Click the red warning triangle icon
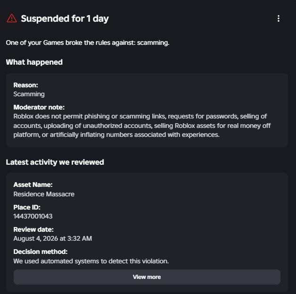 click(x=12, y=18)
